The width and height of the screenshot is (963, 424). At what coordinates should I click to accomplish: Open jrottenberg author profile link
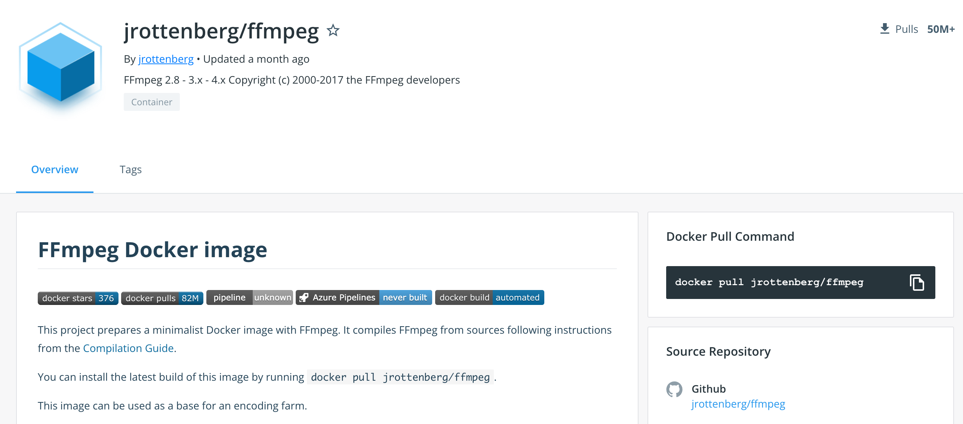click(x=166, y=59)
